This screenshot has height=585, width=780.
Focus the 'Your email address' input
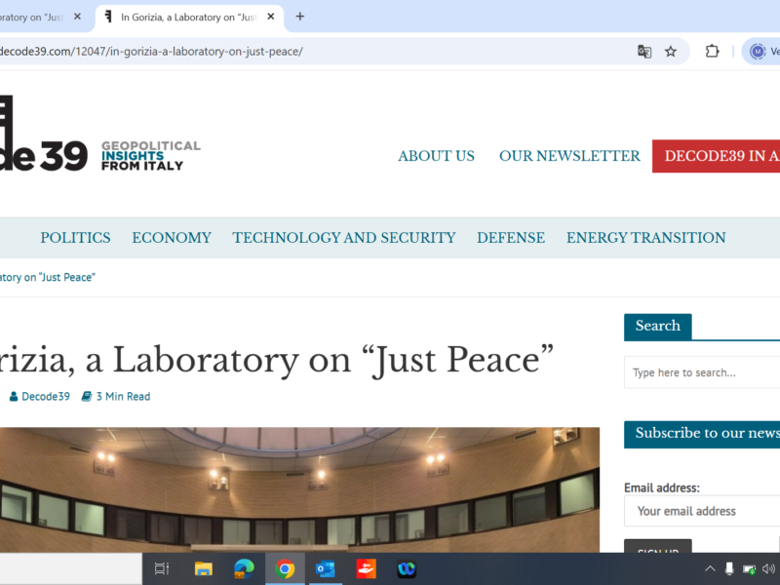[x=702, y=511]
